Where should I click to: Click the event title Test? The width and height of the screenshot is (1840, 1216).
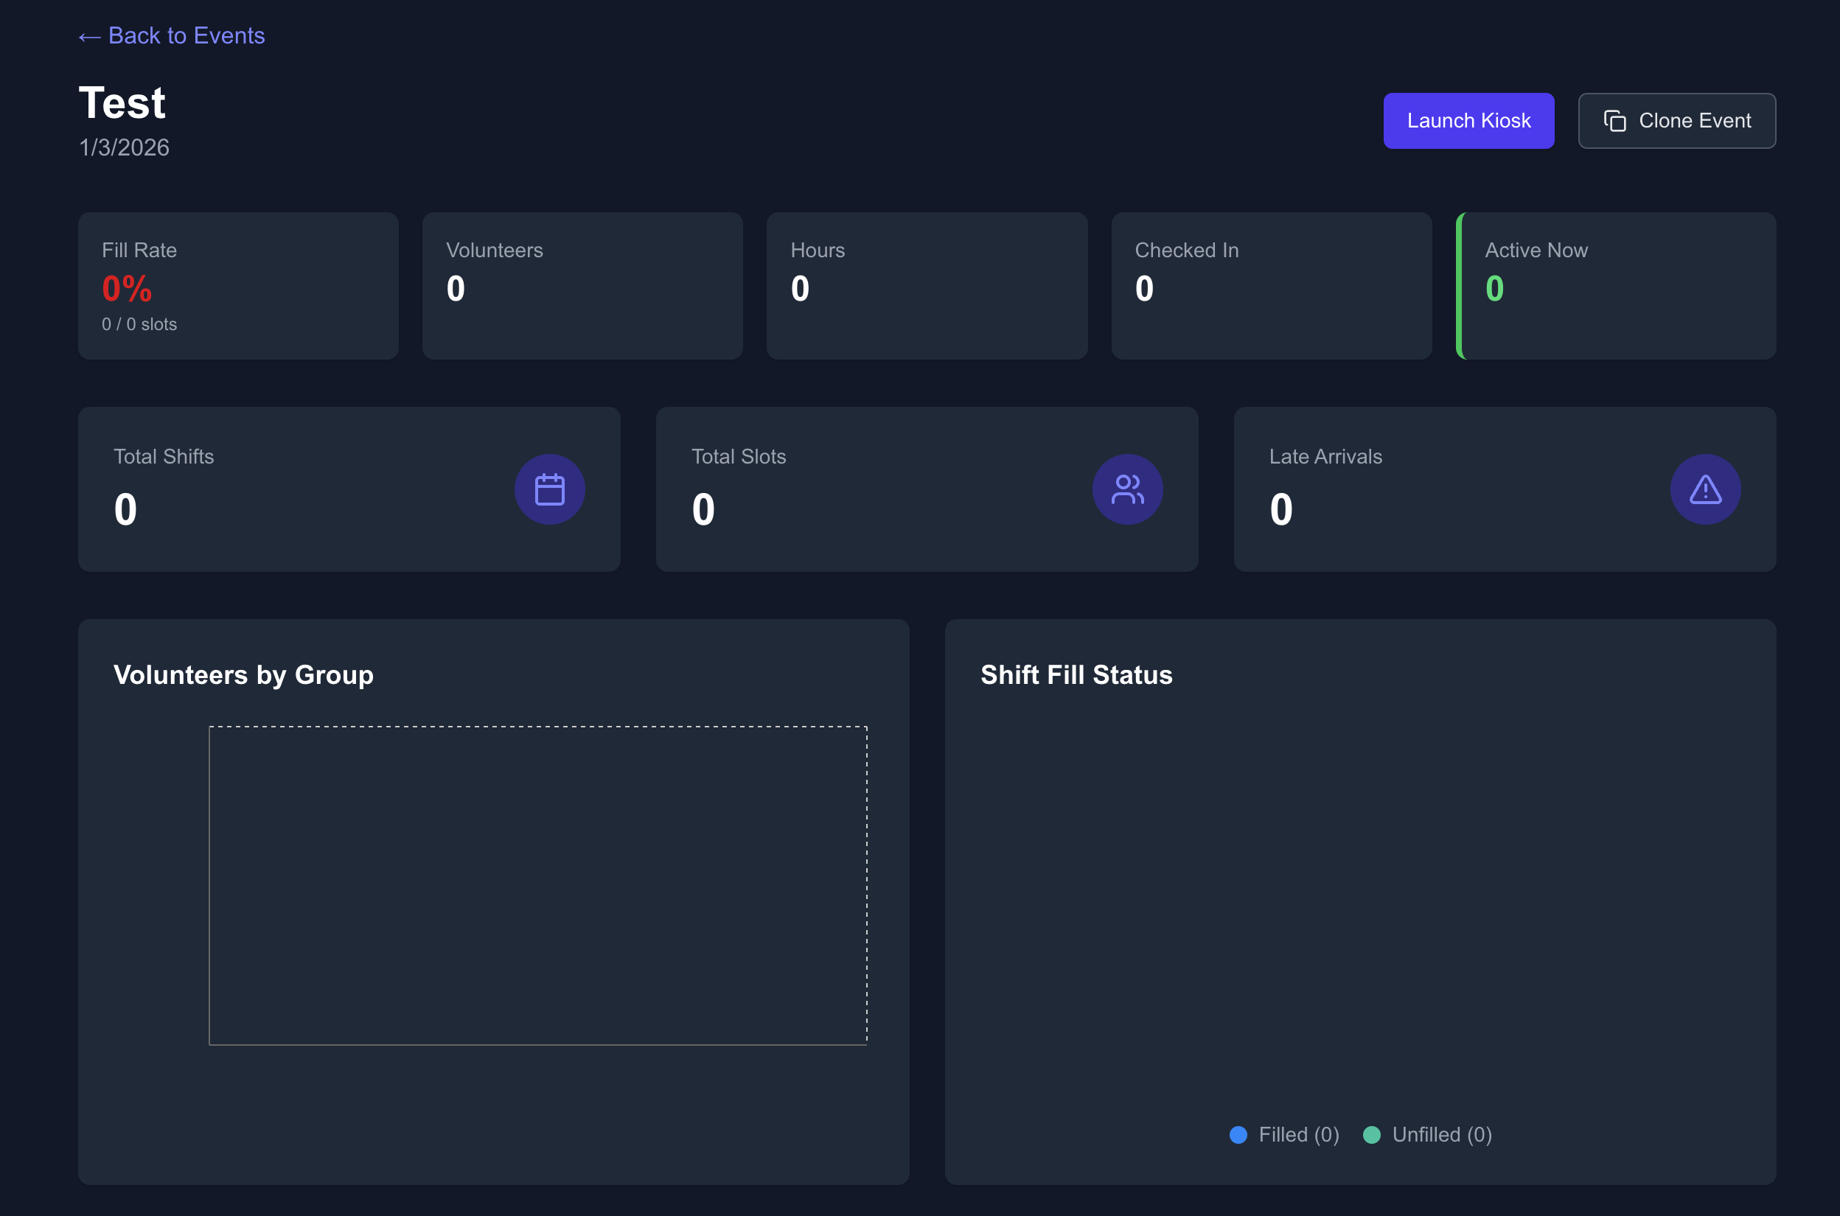(122, 102)
